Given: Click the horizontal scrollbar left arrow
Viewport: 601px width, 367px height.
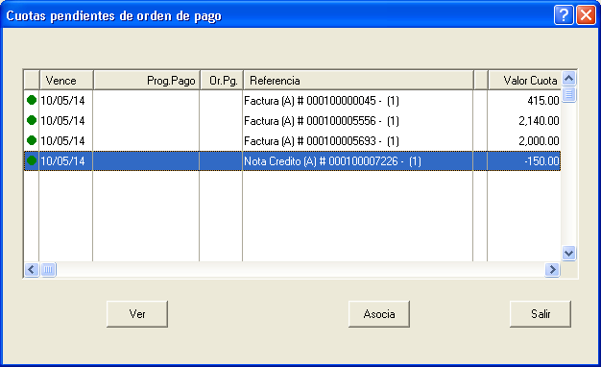Looking at the screenshot, I should click(x=32, y=270).
